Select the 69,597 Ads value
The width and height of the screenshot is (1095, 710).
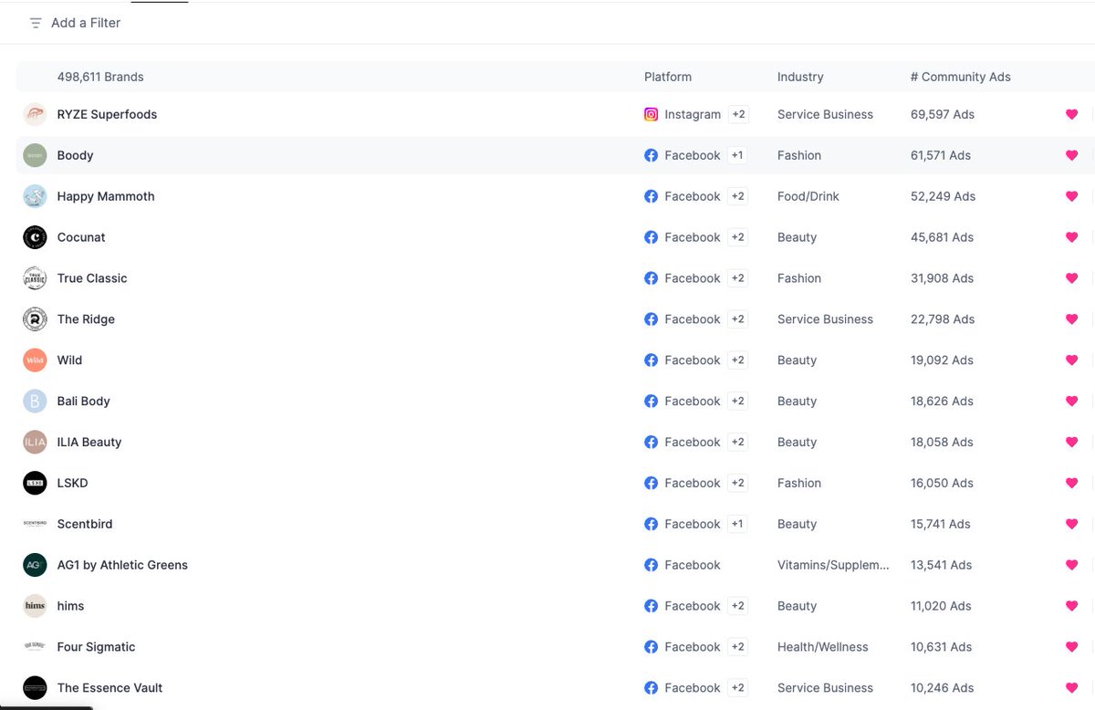pyautogui.click(x=943, y=114)
